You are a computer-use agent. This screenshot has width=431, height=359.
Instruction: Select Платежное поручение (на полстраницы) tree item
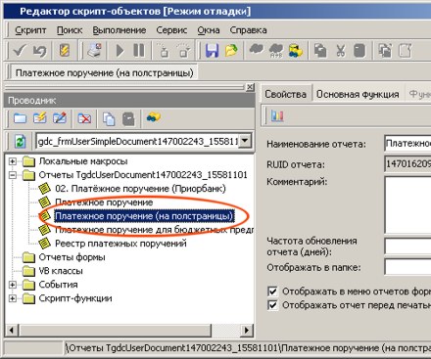pyautogui.click(x=144, y=216)
